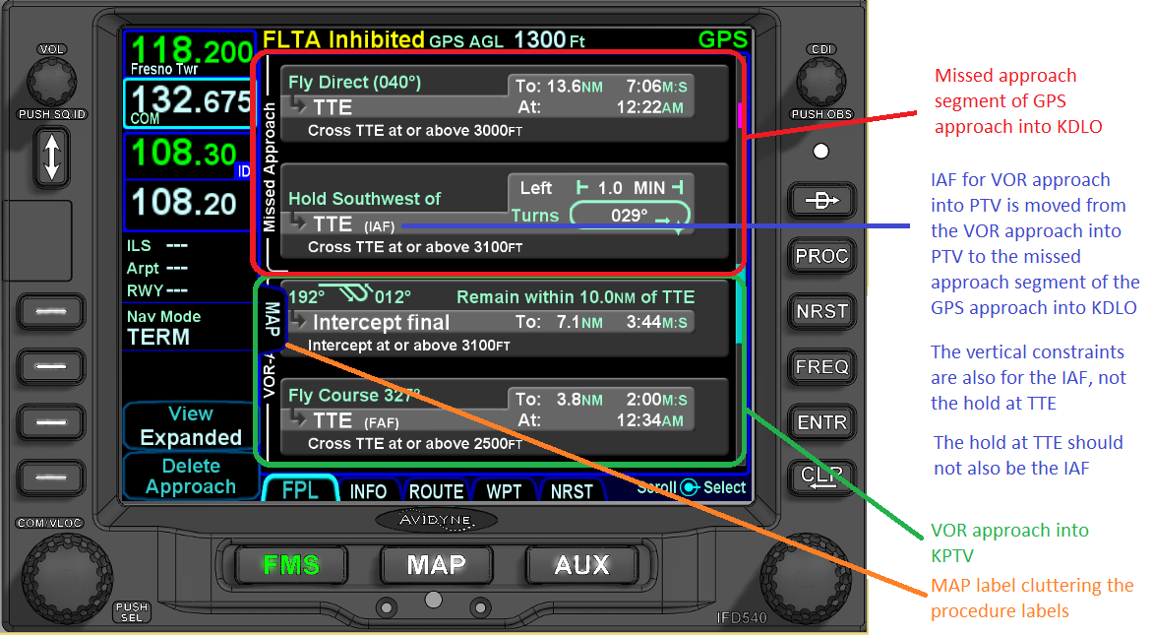Viewport: 1153px width, 635px height.
Task: Click 'Intercept at or above 3100FT'
Action: coord(409,346)
